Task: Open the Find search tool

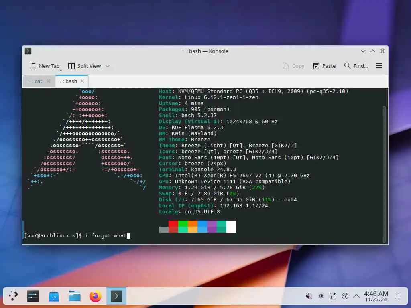Action: tap(356, 66)
